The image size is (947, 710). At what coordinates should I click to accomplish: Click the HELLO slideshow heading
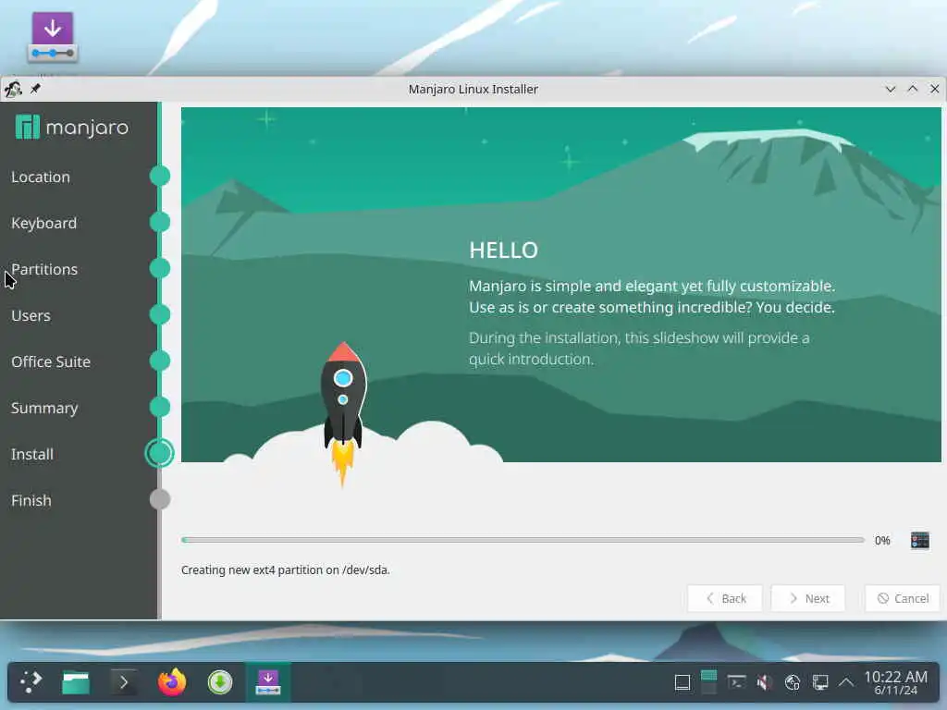tap(504, 250)
